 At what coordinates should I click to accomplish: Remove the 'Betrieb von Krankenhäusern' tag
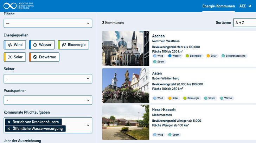click(9, 122)
